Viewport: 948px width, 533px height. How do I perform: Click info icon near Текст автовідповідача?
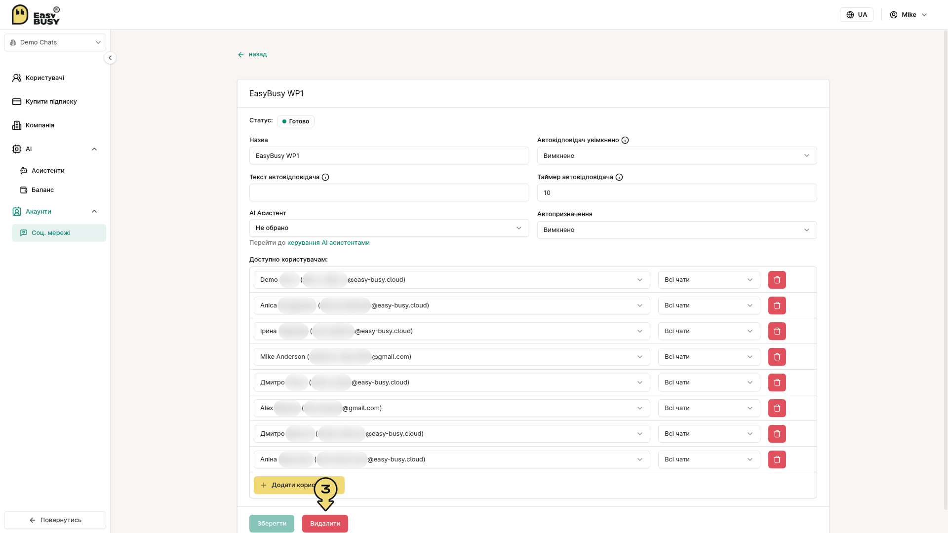coord(325,177)
